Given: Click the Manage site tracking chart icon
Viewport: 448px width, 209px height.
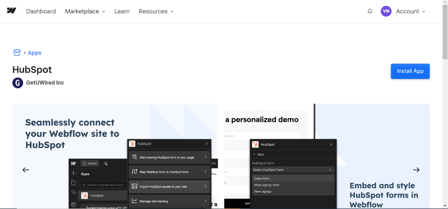Looking at the screenshot, I should tap(135, 201).
